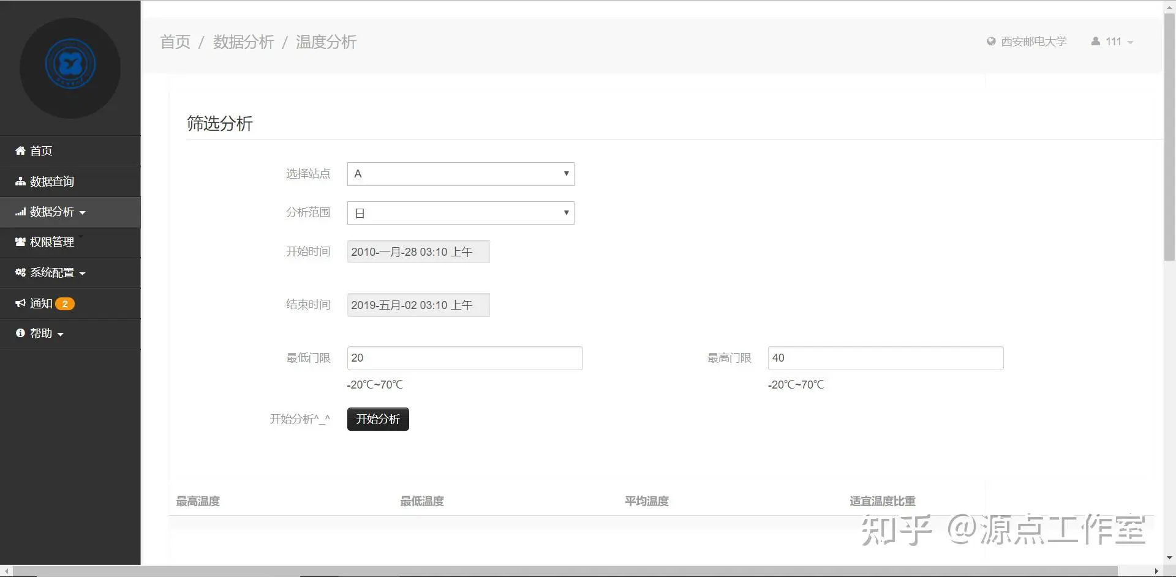Screen dimensions: 1176x577
Task: Click the users icon beside 权限管理
Action: click(20, 242)
